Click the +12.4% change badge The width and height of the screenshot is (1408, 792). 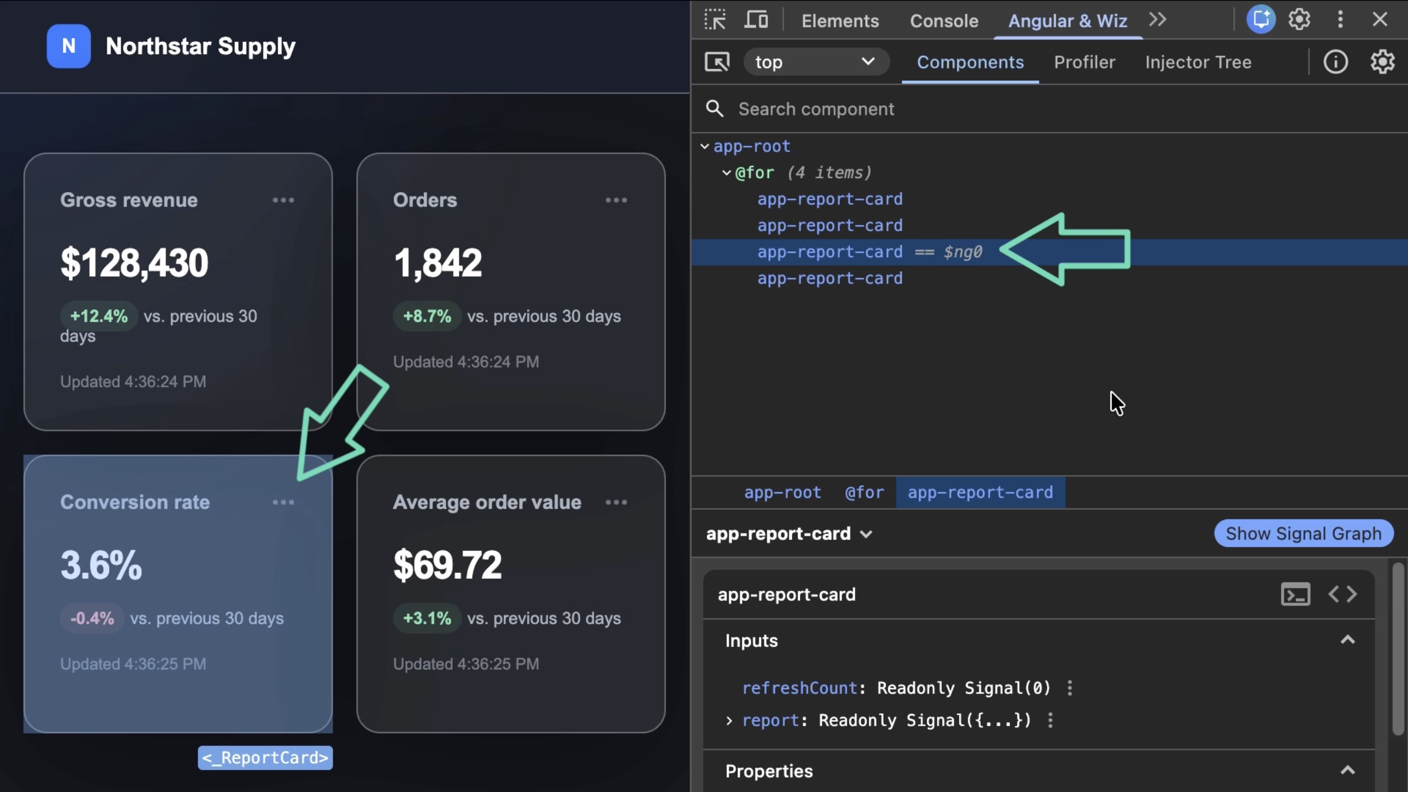(99, 316)
